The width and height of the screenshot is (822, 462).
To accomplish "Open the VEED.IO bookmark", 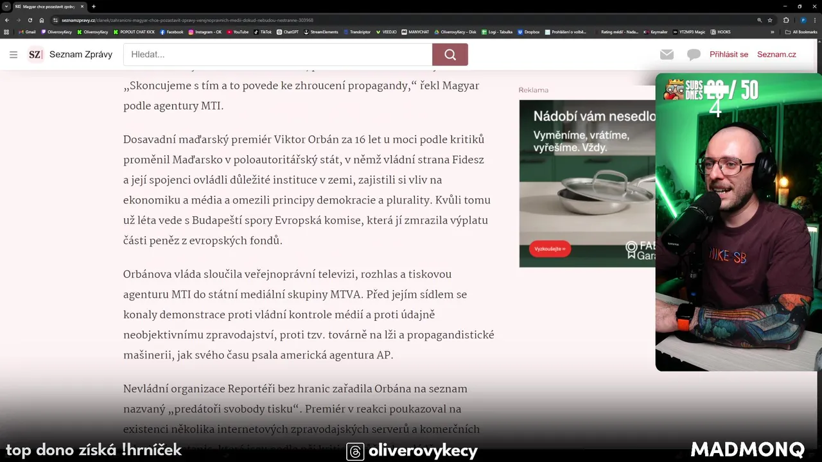I will coord(386,31).
